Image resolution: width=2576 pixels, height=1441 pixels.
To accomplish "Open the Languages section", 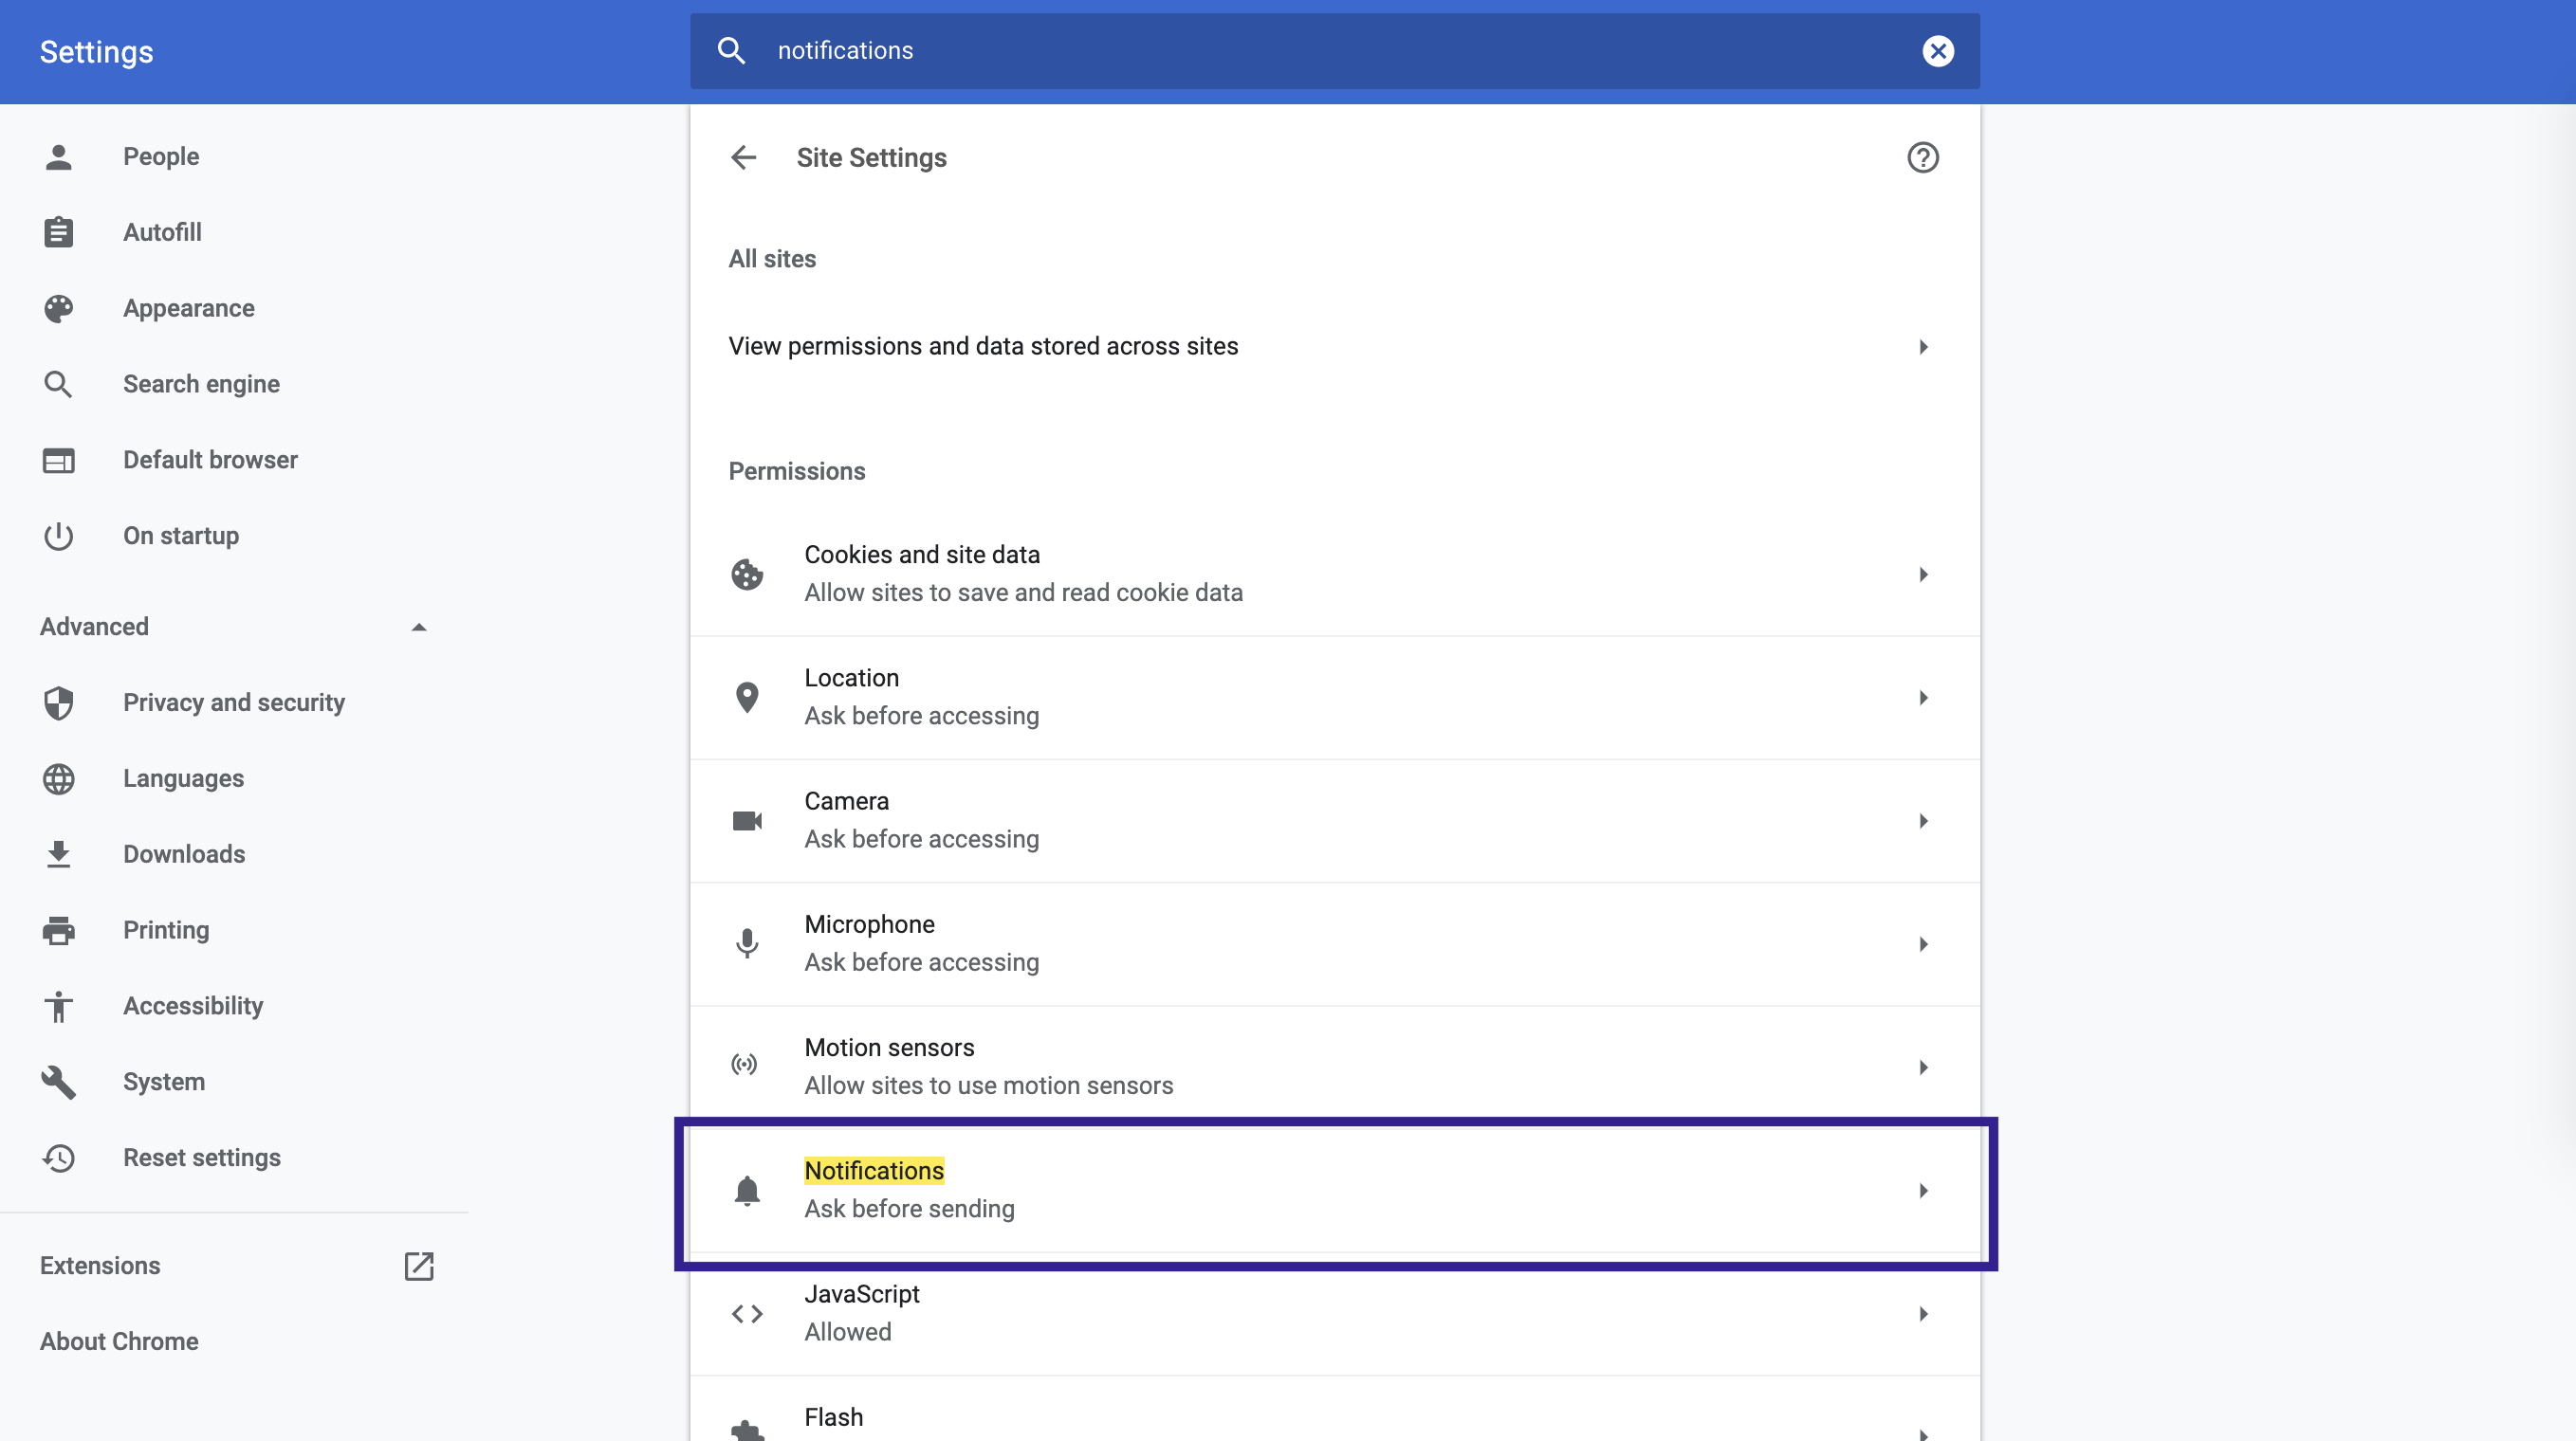I will 183,779.
